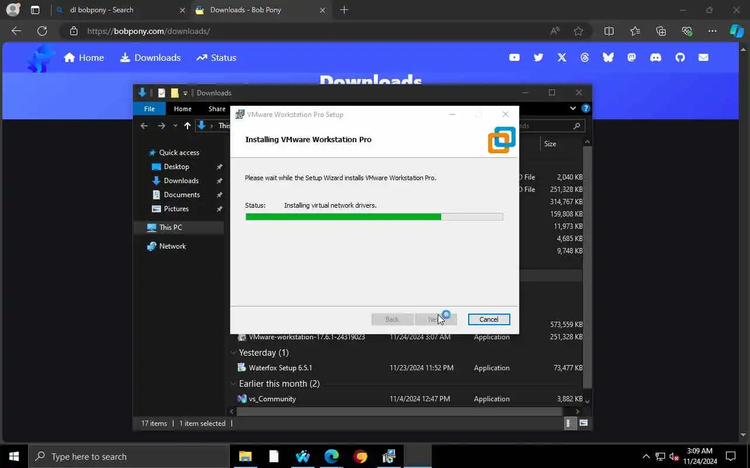Image resolution: width=750 pixels, height=468 pixels.
Task: Minimize the VMware Setup dialog
Action: [x=452, y=115]
